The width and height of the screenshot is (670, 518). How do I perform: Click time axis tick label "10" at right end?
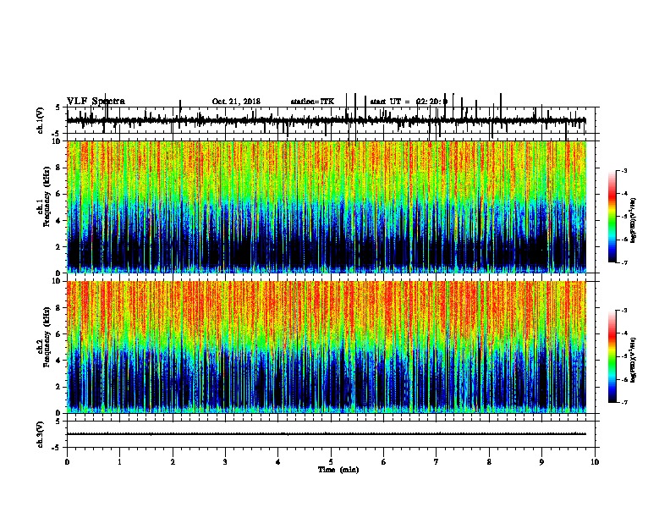tap(595, 461)
